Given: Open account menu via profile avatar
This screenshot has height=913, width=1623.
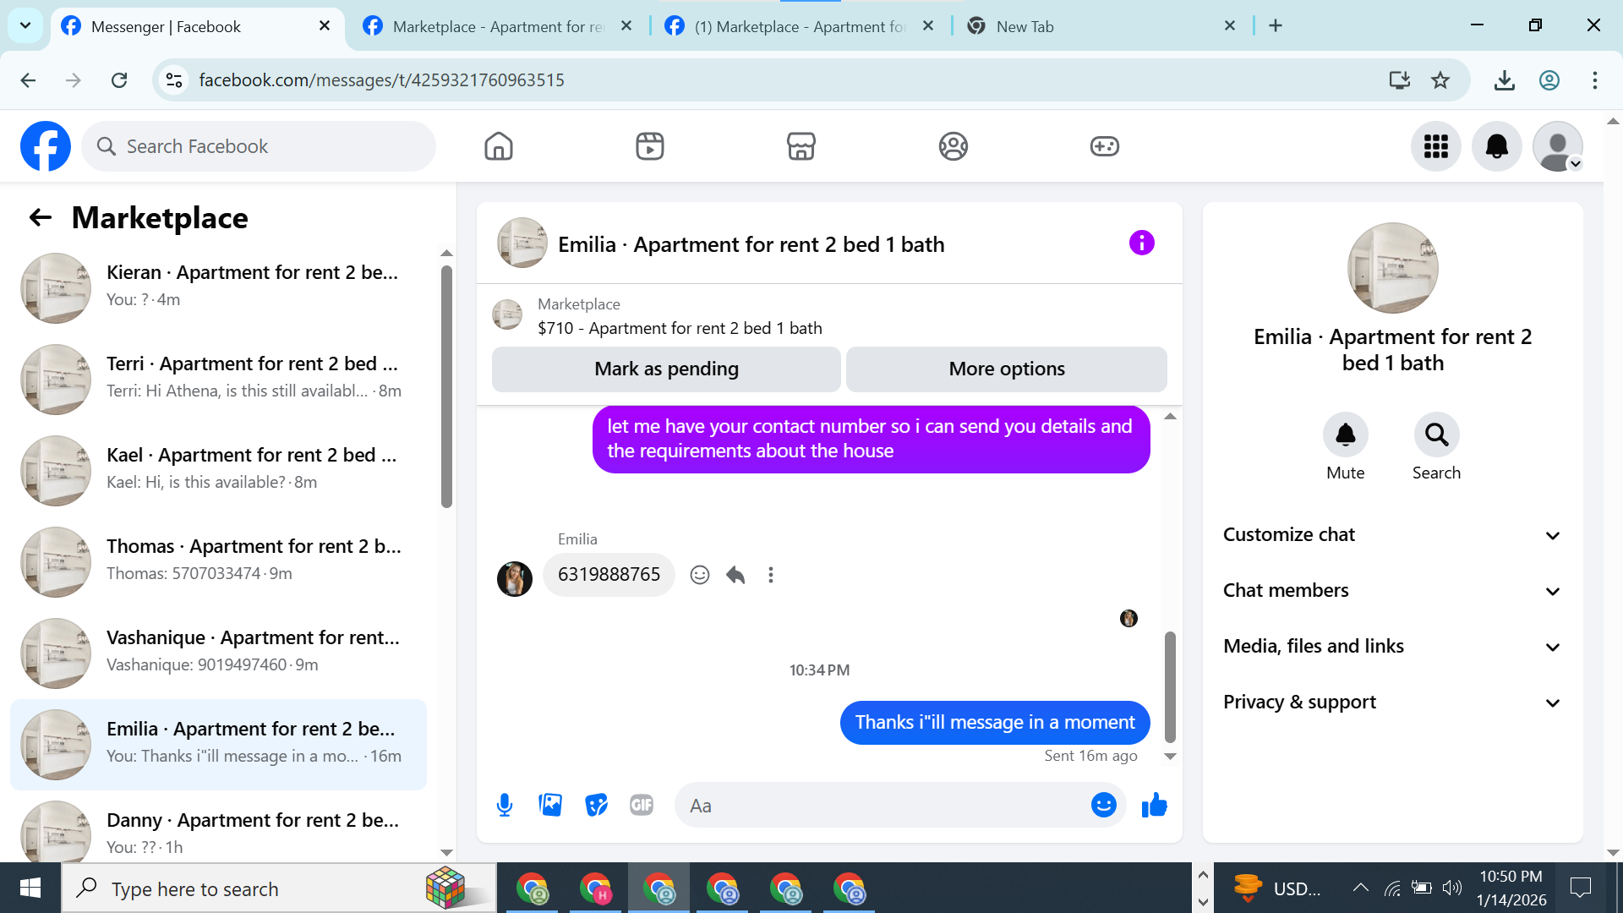Looking at the screenshot, I should (x=1557, y=146).
